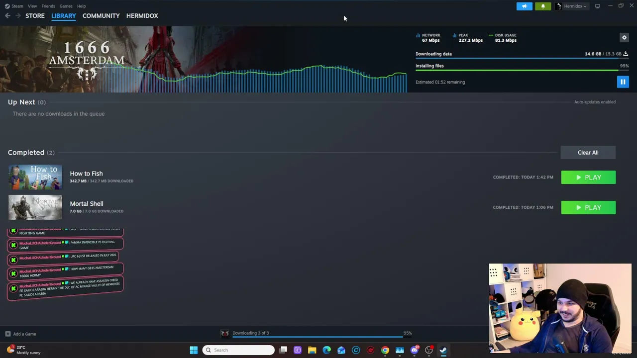Click the Up Next heading
Screen dimensions: 637x358
tap(21, 102)
